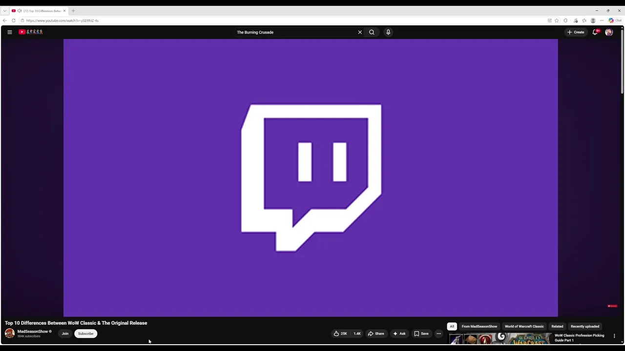Screen dimensions: 625x351
Task: Click the address bar URL
Action: (x=62, y=20)
